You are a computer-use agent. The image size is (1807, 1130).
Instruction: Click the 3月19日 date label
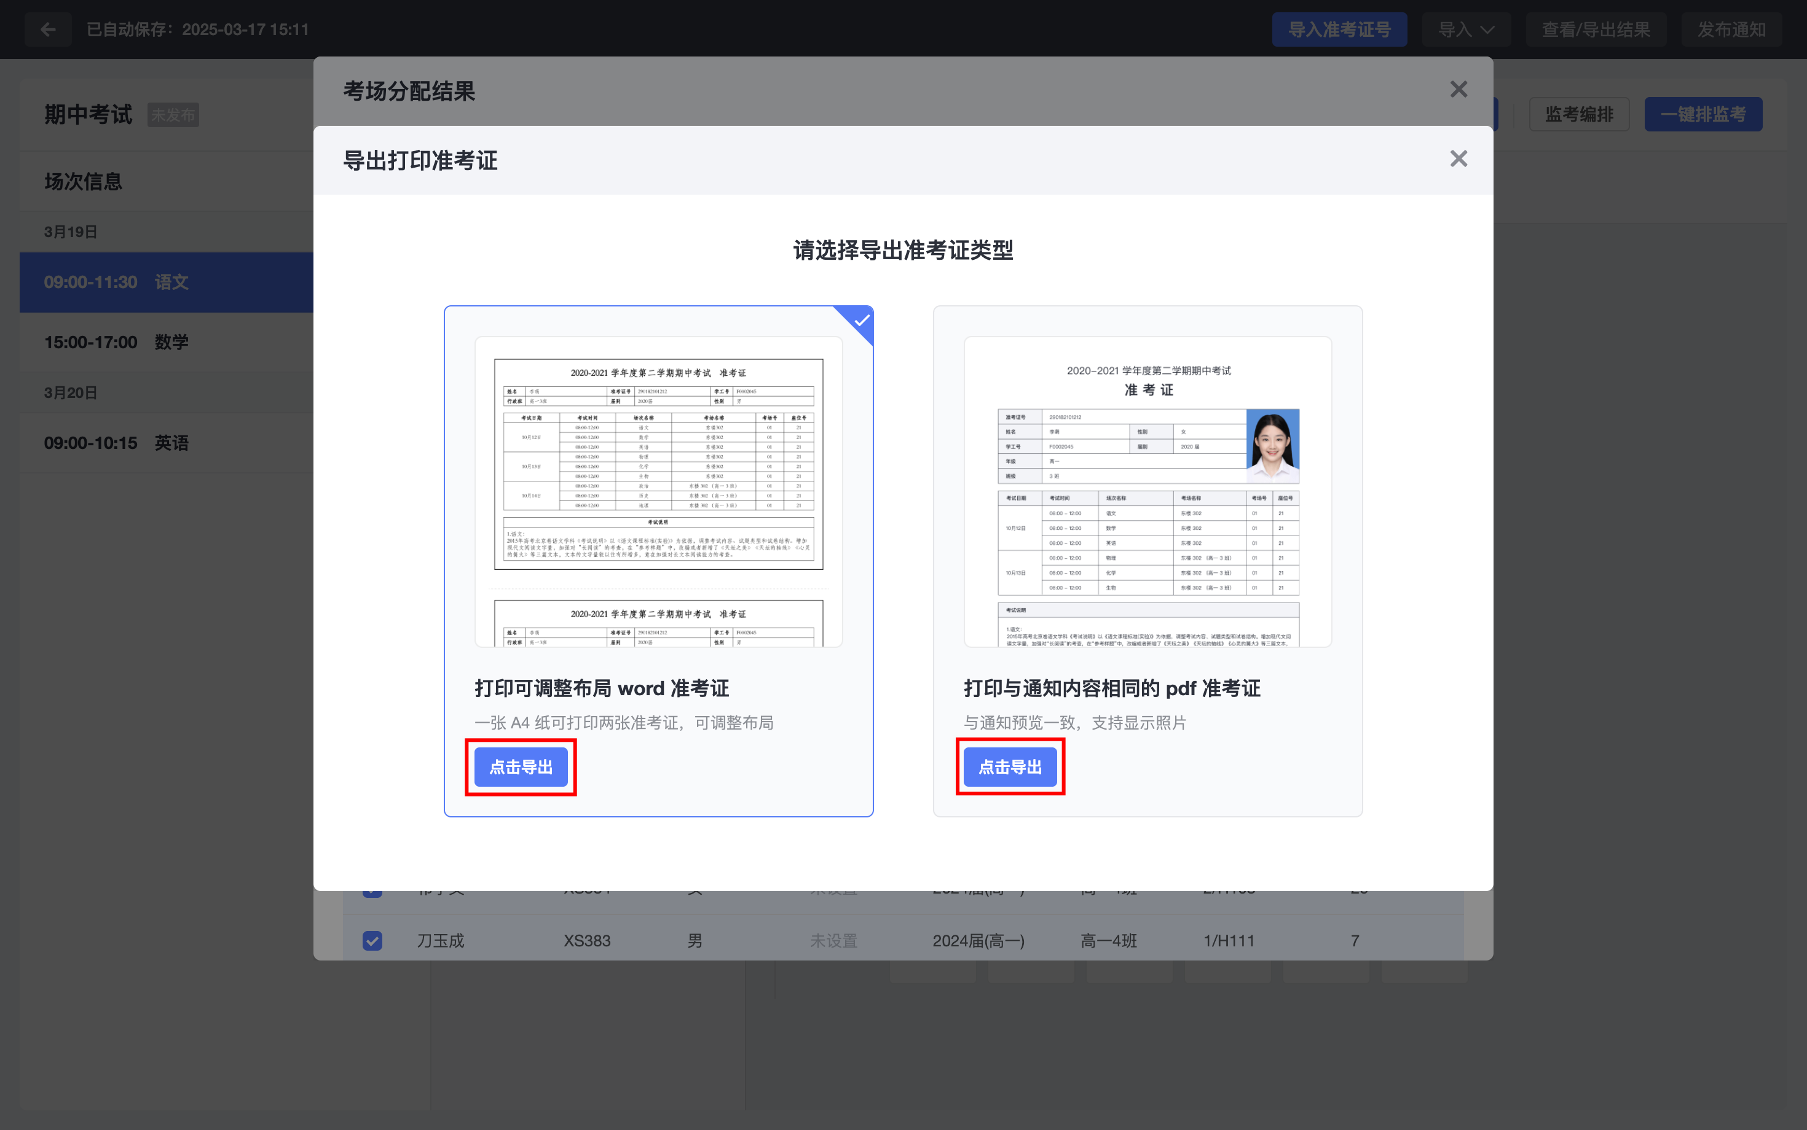coord(70,232)
